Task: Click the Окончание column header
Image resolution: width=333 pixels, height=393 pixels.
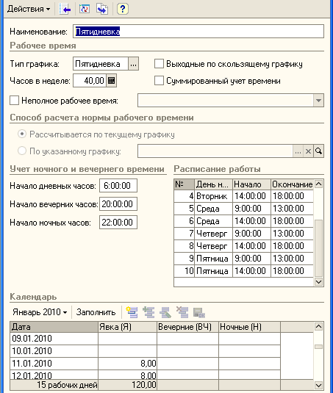Action: click(292, 184)
